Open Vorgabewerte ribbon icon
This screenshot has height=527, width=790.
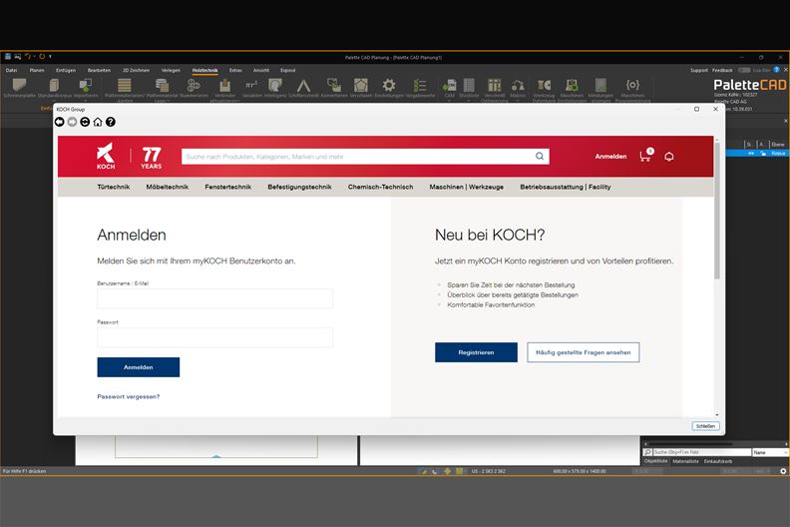(x=420, y=85)
